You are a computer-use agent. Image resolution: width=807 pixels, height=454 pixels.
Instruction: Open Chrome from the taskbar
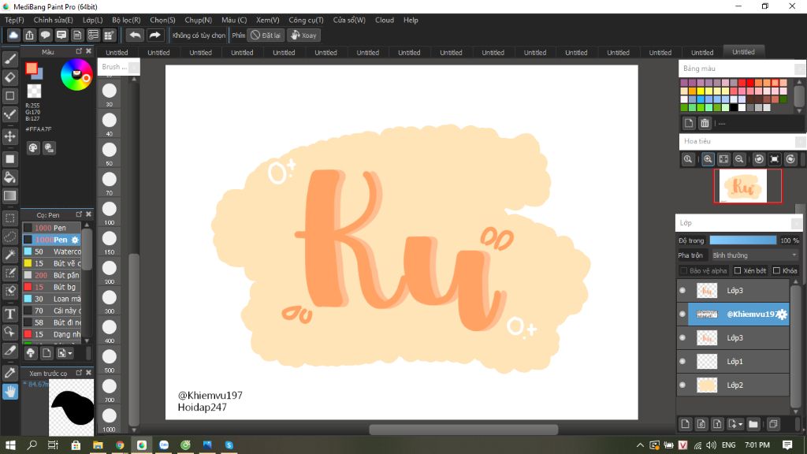120,445
